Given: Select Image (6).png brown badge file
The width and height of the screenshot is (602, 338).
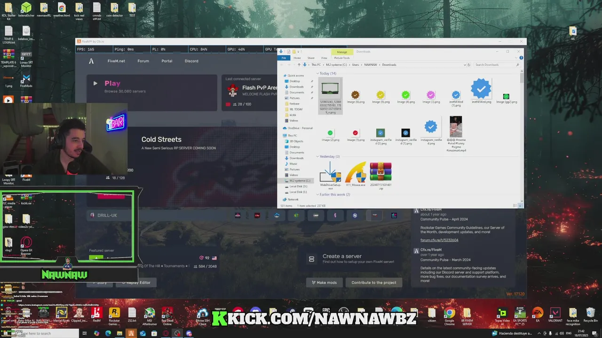Looking at the screenshot, I should click(x=355, y=97).
